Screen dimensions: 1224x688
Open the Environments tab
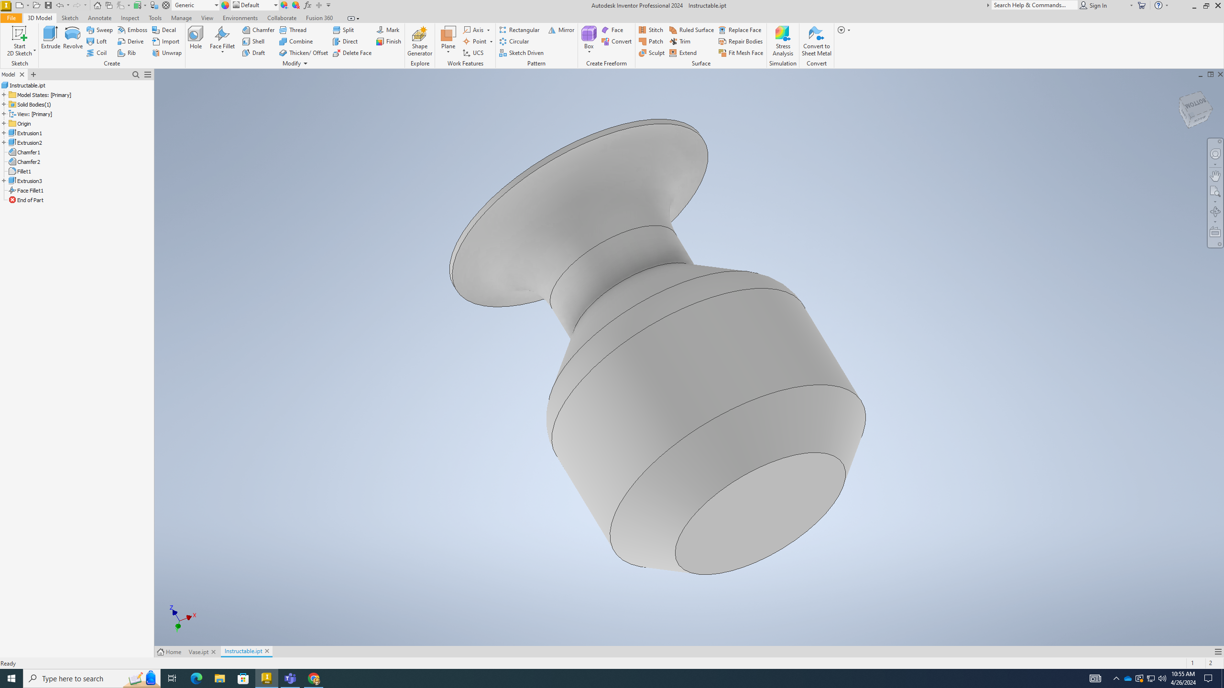click(240, 18)
